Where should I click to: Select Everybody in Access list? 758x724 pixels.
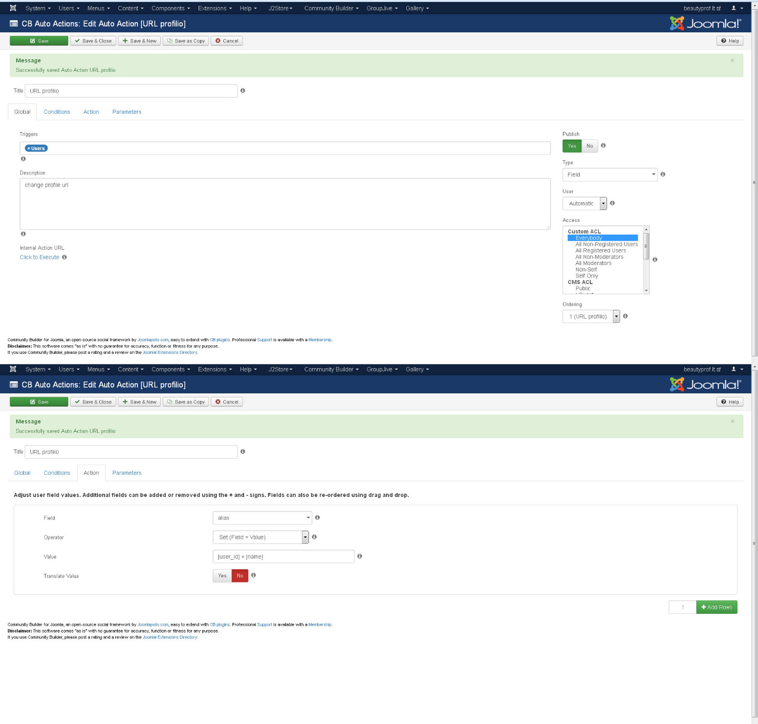click(603, 238)
